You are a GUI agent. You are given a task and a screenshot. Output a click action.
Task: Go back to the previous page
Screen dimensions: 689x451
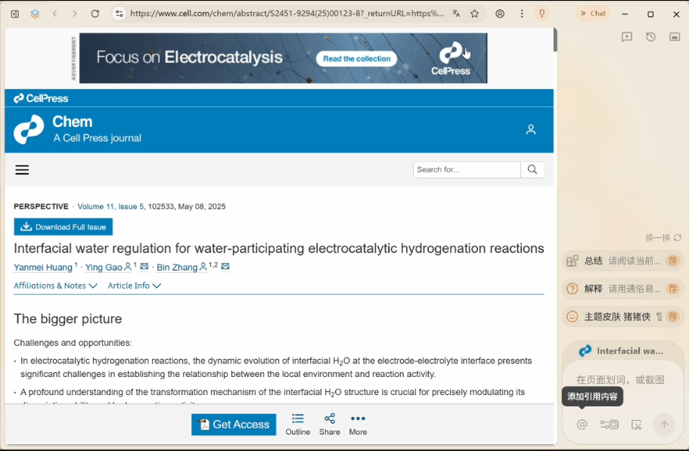pos(55,14)
